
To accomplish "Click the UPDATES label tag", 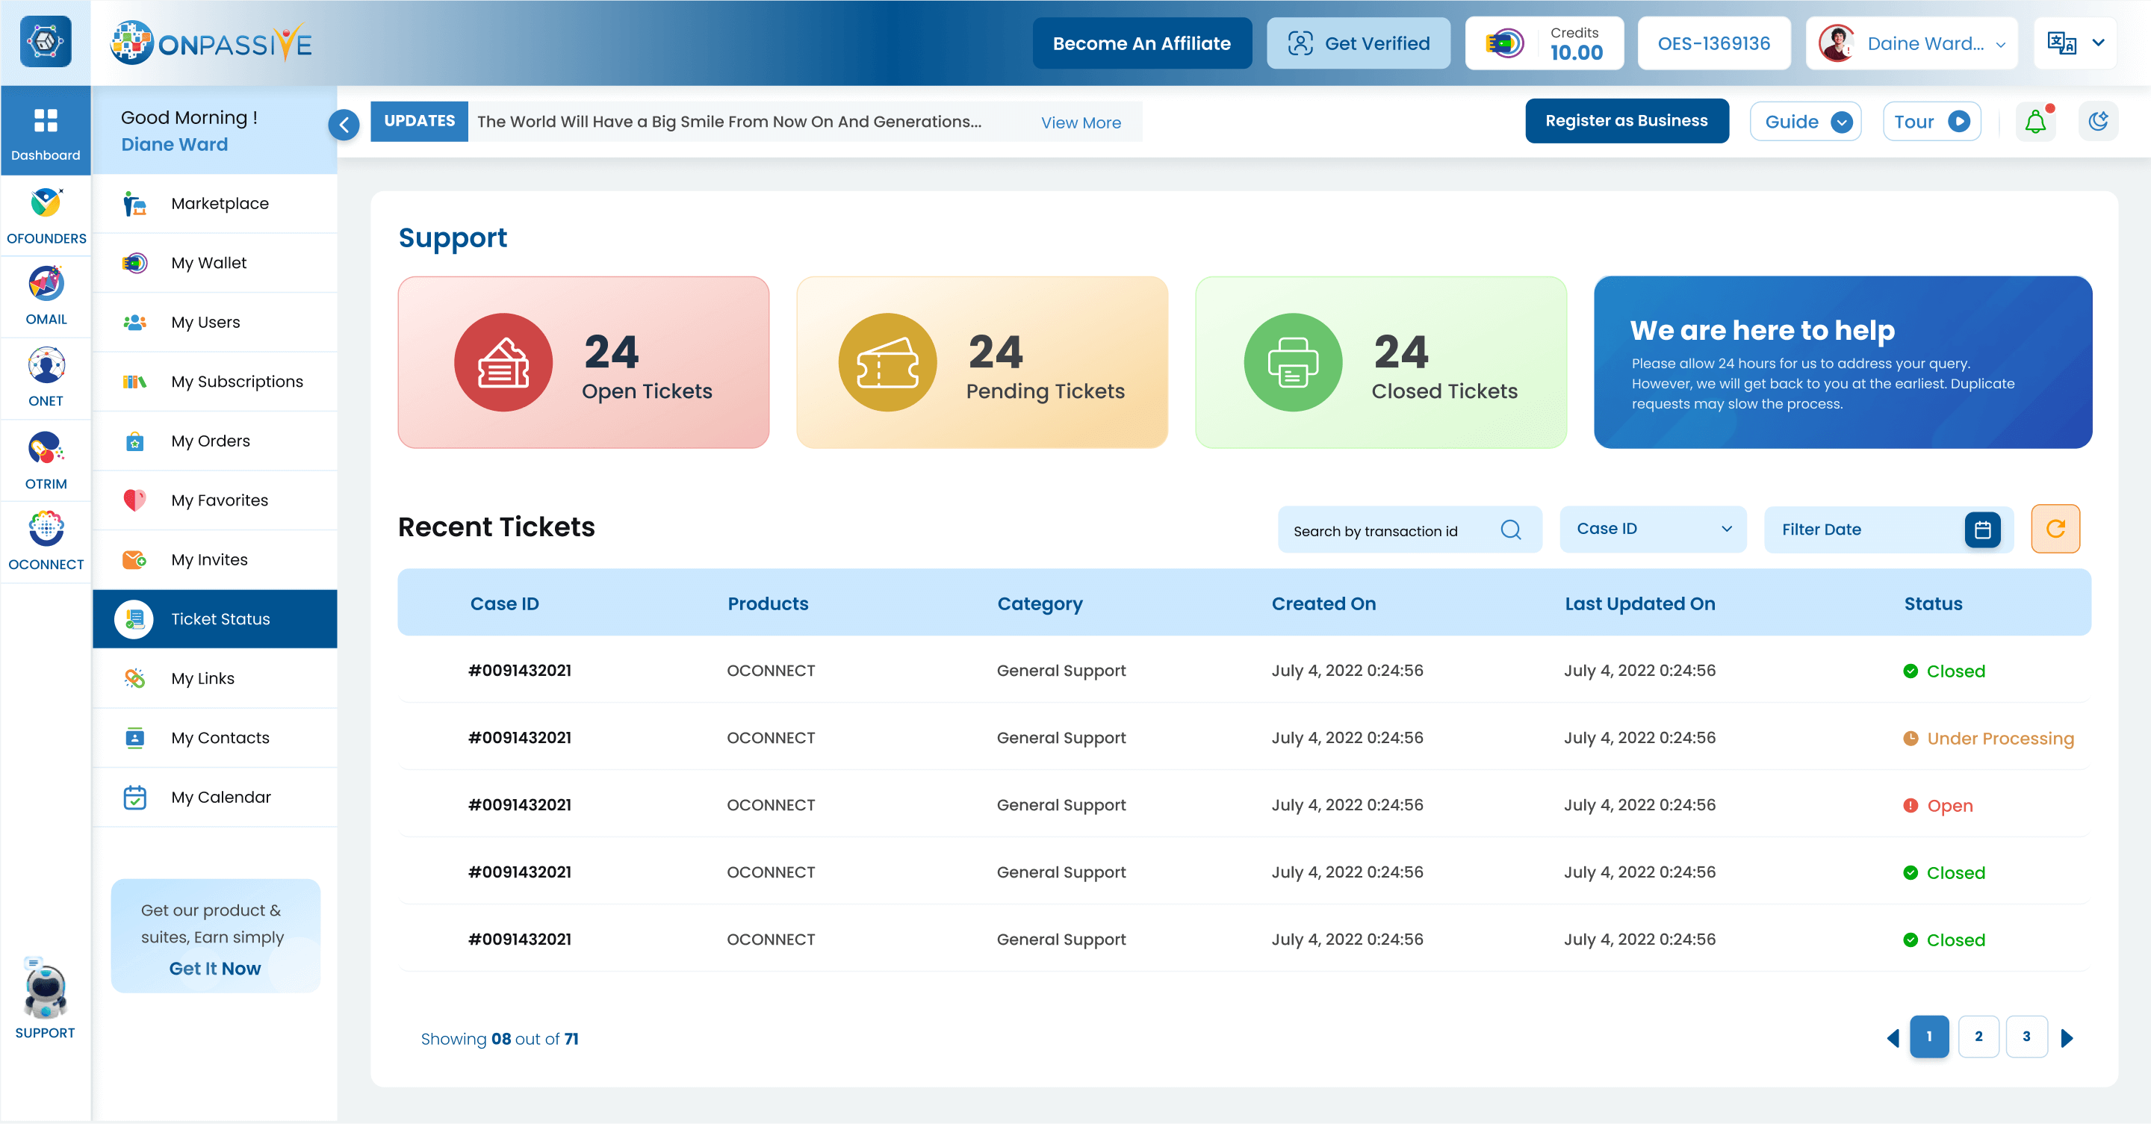I will [x=419, y=121].
